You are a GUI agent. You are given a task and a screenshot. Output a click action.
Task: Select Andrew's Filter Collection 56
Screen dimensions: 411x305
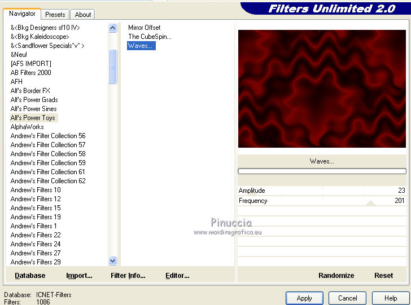click(48, 136)
